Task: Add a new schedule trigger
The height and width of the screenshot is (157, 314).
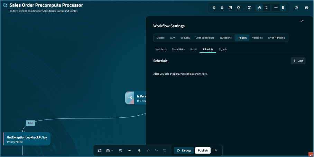Action: click(298, 61)
